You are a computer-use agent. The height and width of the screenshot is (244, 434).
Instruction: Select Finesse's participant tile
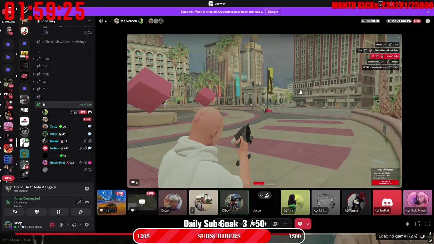click(356, 202)
